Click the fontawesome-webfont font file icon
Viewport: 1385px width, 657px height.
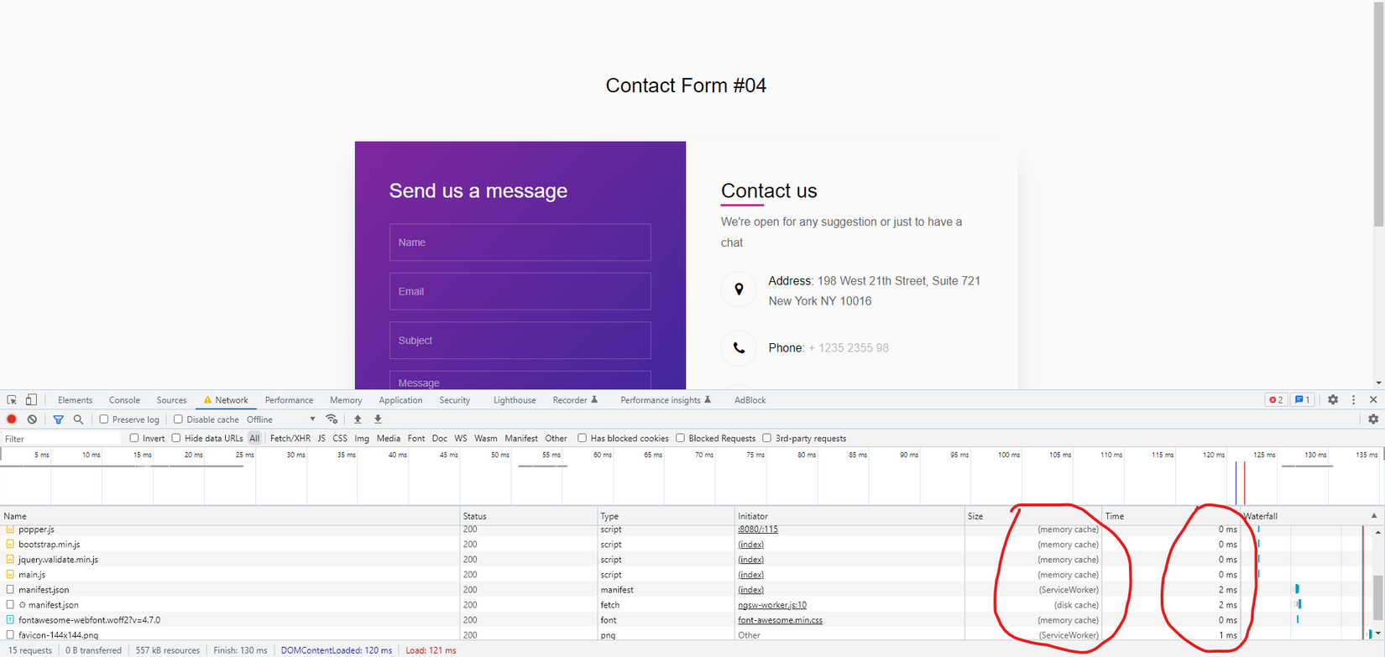tap(10, 620)
